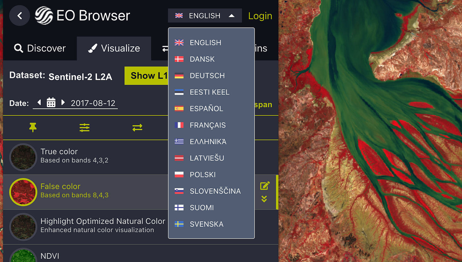This screenshot has height=262, width=462.
Task: Choose SVENSKA in the language list
Action: click(211, 224)
